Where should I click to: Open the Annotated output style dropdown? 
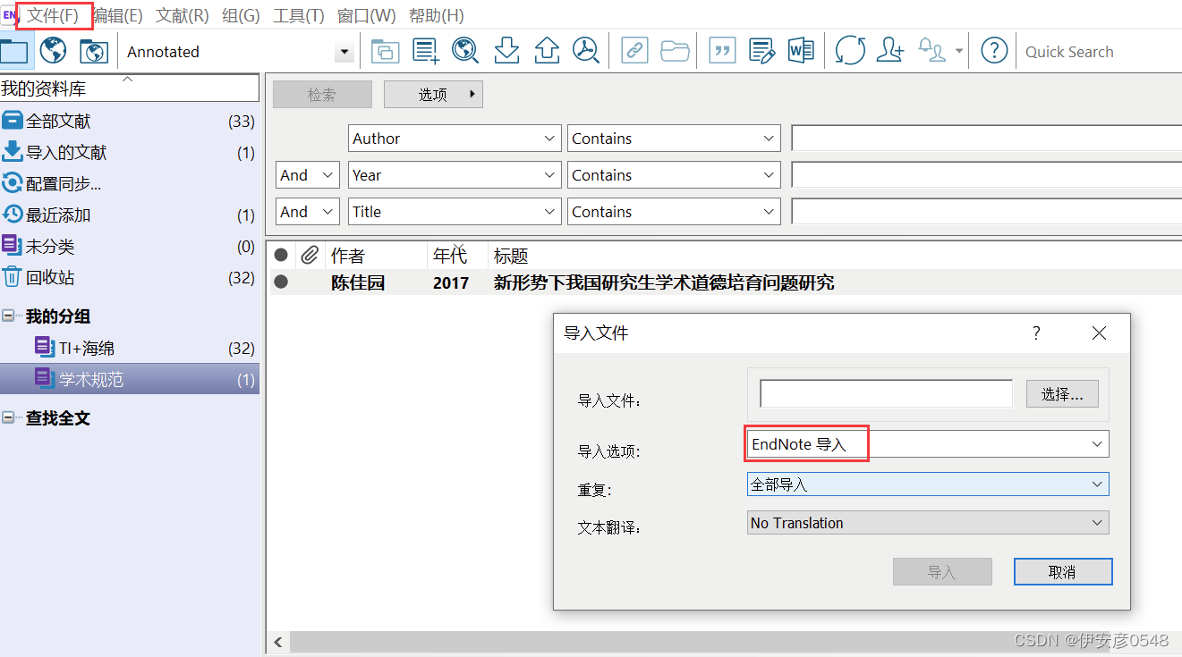344,52
